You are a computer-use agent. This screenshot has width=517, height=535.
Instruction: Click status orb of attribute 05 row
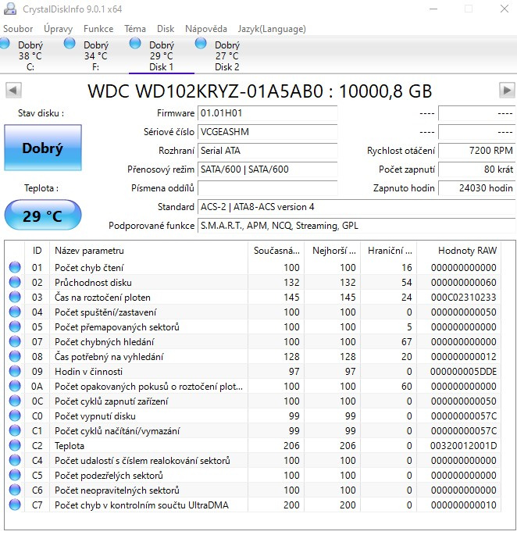15,326
